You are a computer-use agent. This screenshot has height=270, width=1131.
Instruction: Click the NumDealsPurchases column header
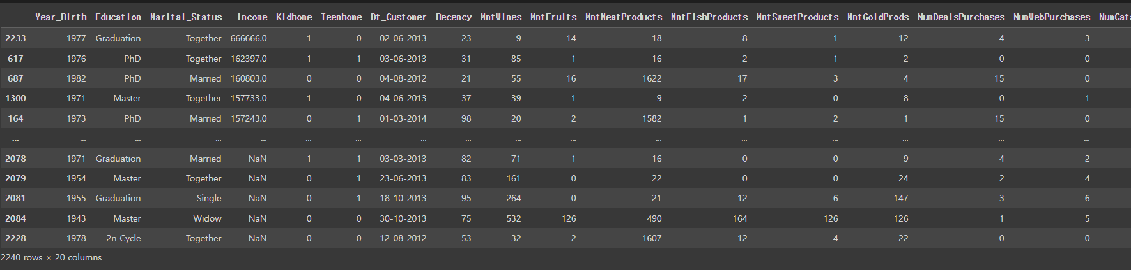pyautogui.click(x=961, y=17)
